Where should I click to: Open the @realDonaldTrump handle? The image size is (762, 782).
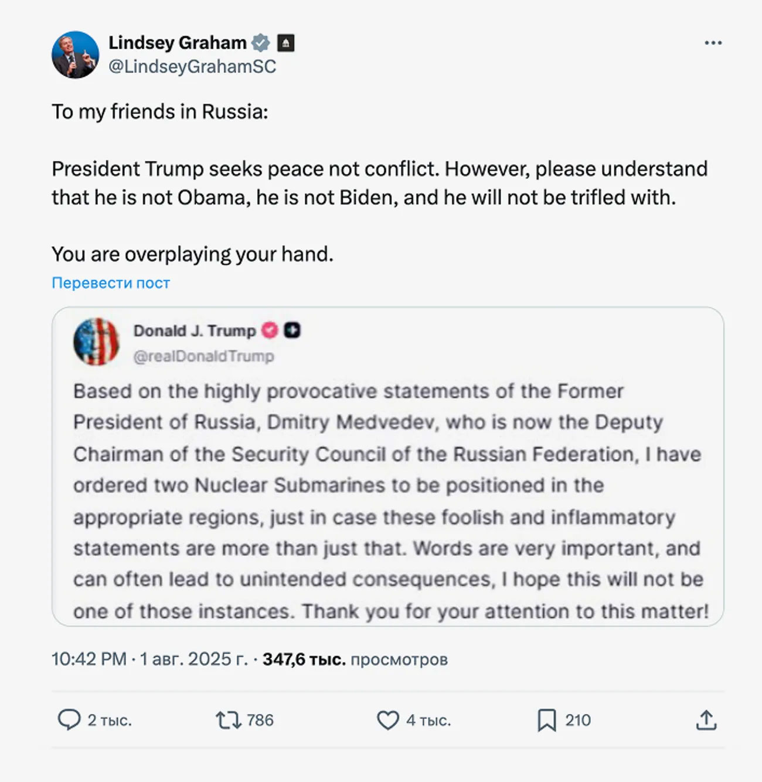pos(203,356)
